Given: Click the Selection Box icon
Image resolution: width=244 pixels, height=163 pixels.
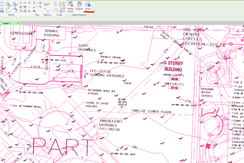Looking at the screenshot, I should tap(40, 3).
